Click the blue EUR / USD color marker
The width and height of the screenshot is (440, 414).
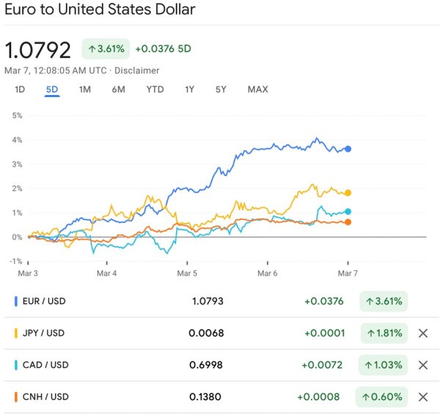(x=16, y=301)
